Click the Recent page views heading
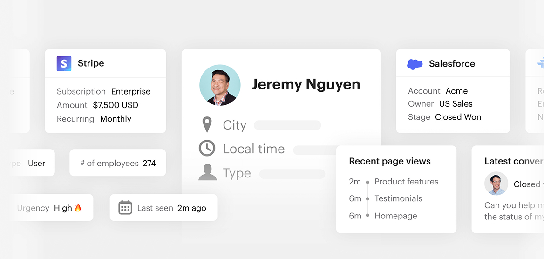Viewport: 544px width, 259px height. click(390, 161)
